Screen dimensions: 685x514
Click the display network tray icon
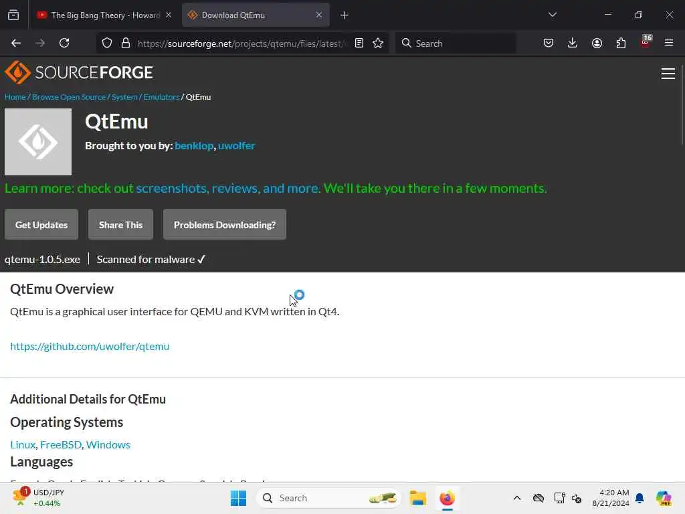click(559, 498)
